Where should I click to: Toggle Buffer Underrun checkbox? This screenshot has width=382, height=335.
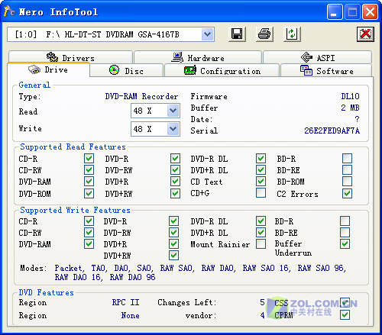coord(345,243)
